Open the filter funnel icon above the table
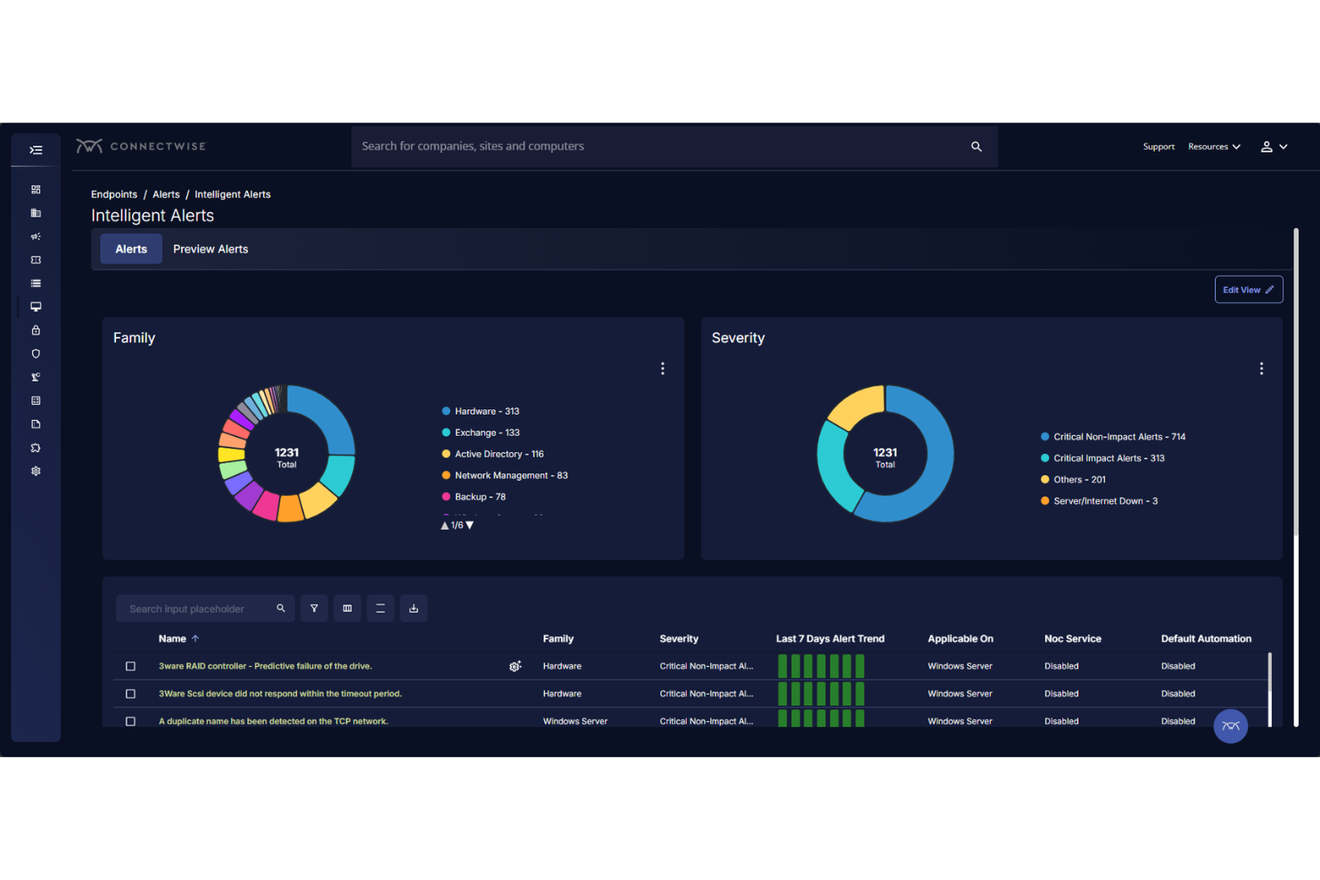The image size is (1320, 880). coord(314,608)
